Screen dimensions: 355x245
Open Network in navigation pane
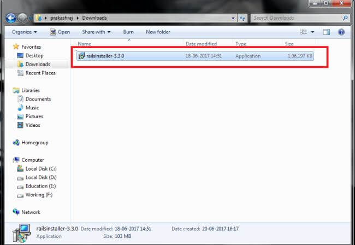[x=31, y=212]
